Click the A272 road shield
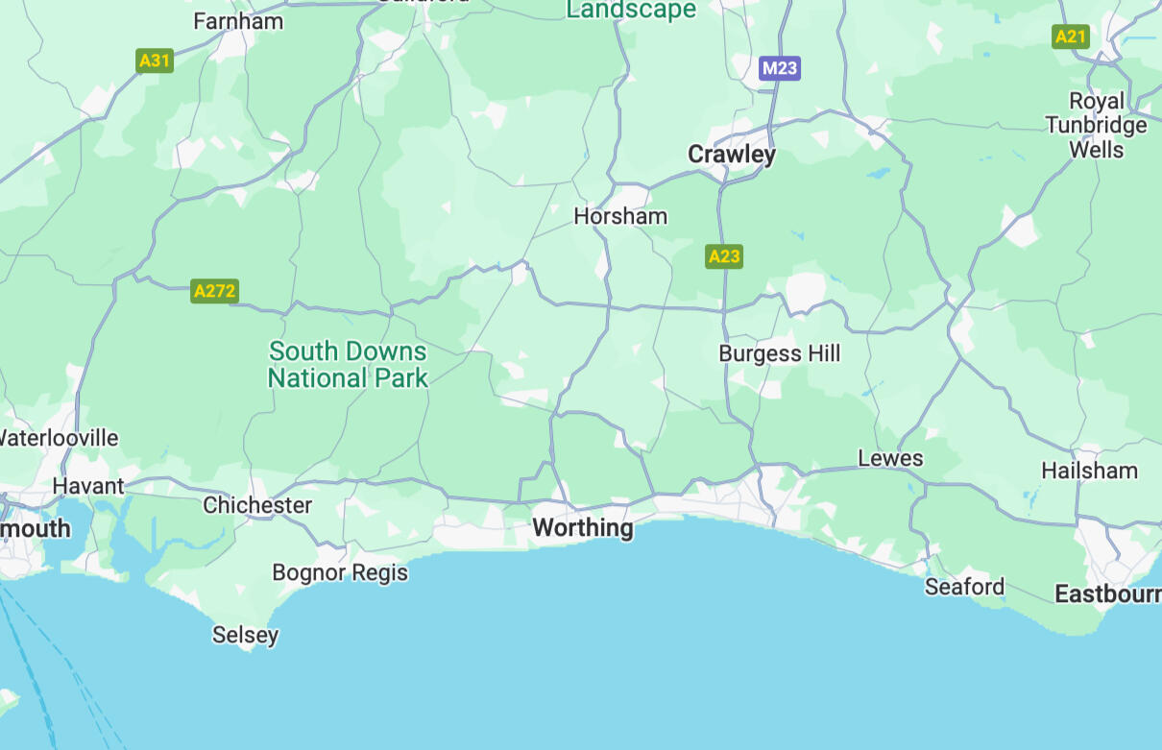The height and width of the screenshot is (750, 1162). pyautogui.click(x=214, y=291)
